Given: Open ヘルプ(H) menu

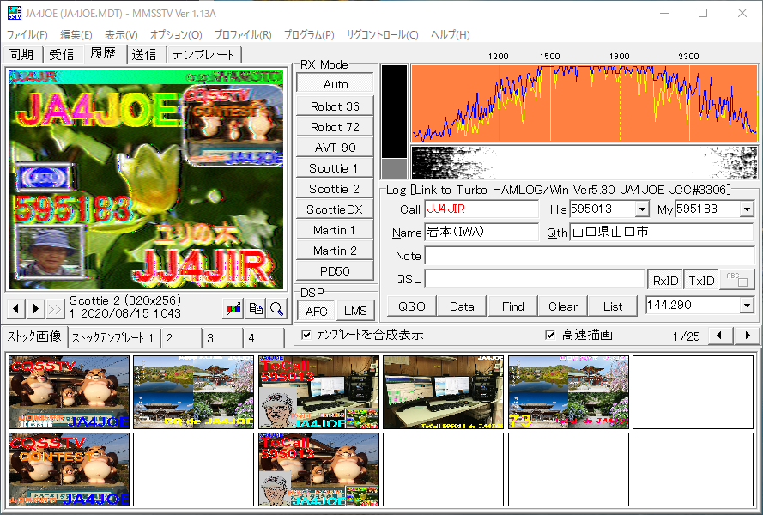Looking at the screenshot, I should click(450, 34).
